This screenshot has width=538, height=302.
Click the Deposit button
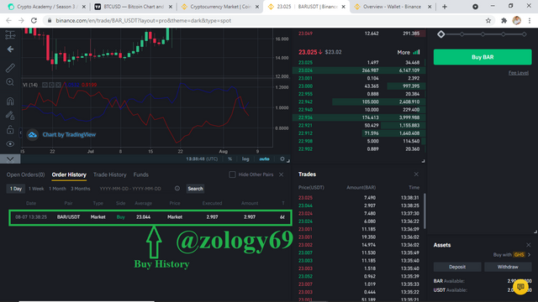pos(457,267)
